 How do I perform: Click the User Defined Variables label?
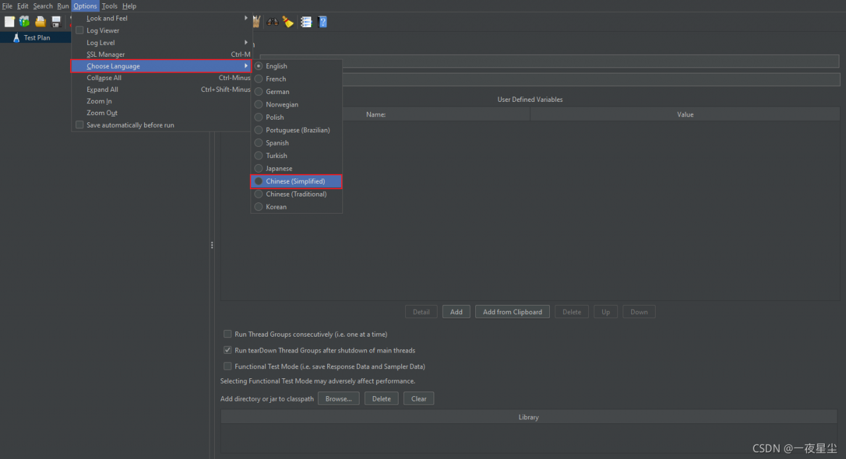click(x=530, y=99)
